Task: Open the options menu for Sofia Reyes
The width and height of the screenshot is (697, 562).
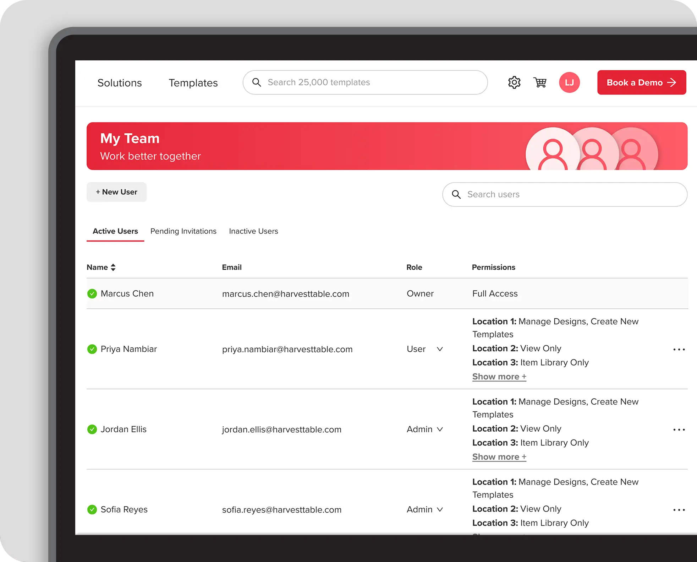Action: tap(679, 509)
